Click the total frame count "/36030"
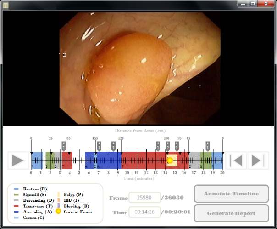 (x=172, y=197)
